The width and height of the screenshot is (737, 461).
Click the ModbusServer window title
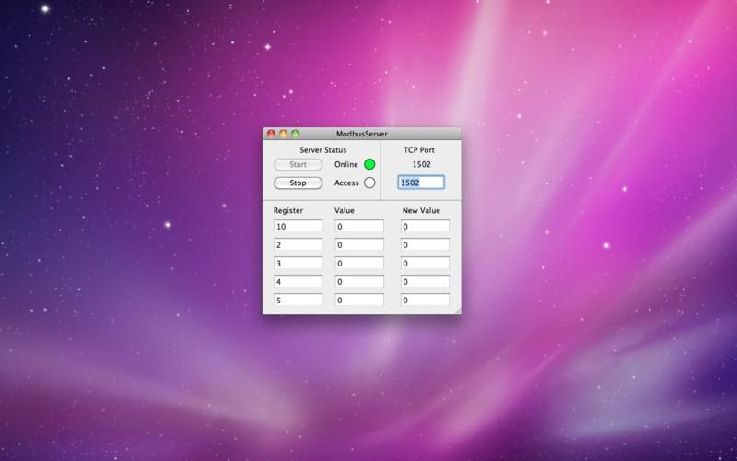pyautogui.click(x=361, y=134)
